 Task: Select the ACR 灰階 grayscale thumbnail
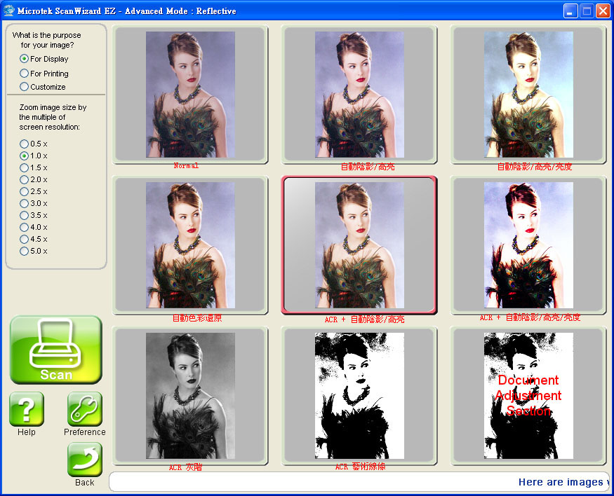click(190, 395)
